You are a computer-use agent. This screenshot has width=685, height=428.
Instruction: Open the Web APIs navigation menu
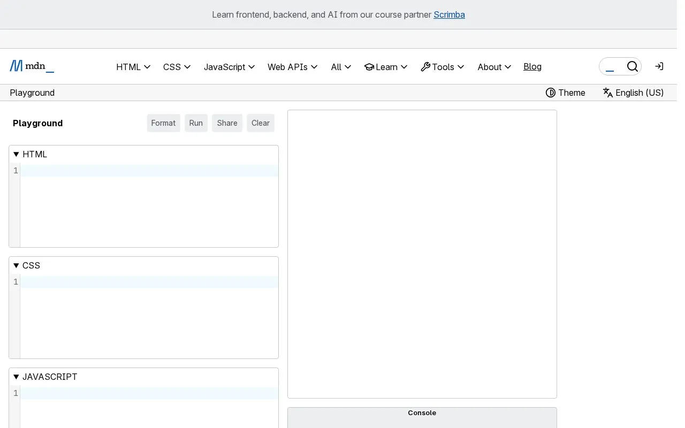click(x=293, y=67)
